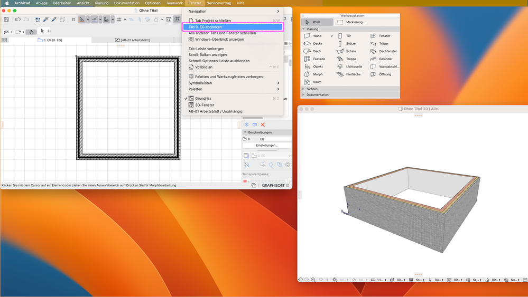Viewport: 528px width, 297px height.
Task: Edit the EG story name field
Action: click(274, 139)
